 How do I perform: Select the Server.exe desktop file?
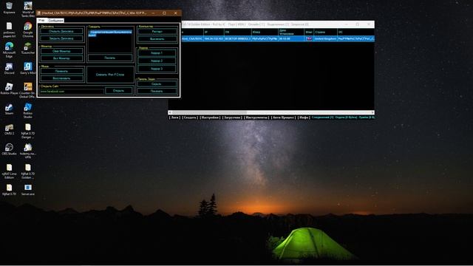28,190
